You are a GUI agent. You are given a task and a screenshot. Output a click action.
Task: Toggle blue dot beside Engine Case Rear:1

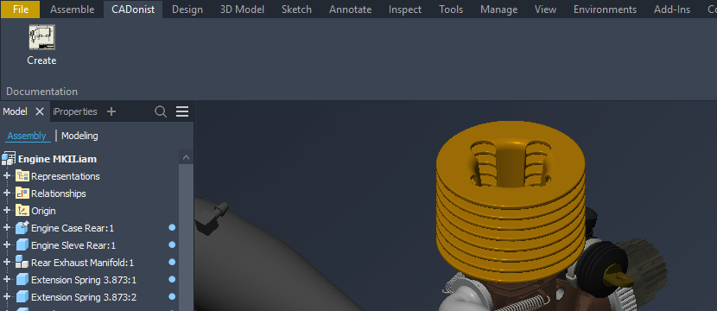click(x=172, y=227)
